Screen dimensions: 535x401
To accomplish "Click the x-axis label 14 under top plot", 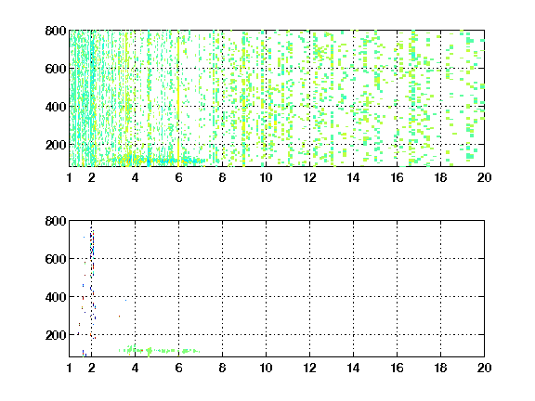I will (353, 177).
